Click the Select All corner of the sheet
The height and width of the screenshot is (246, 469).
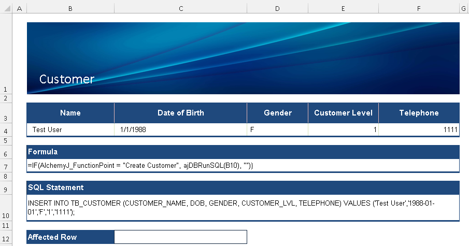5,9
